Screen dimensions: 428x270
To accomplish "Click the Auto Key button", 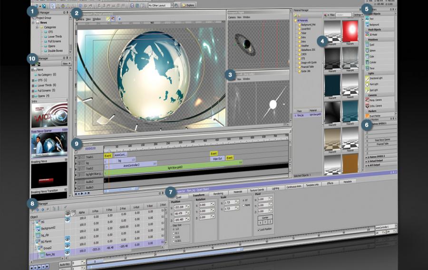I will pyautogui.click(x=65, y=264).
